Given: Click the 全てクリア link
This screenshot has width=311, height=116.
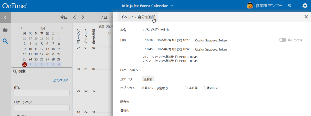Looking at the screenshot, I should tap(60, 80).
